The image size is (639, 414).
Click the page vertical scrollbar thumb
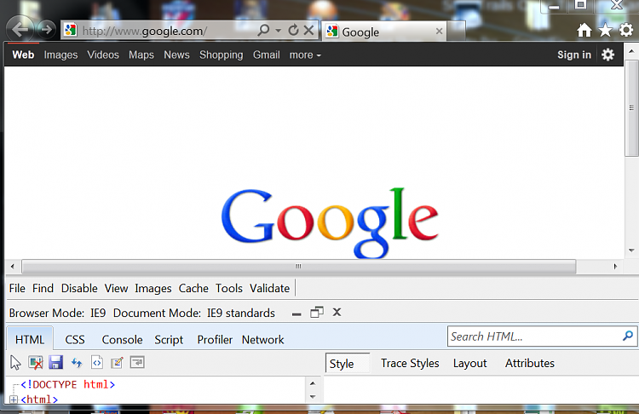coord(631,108)
